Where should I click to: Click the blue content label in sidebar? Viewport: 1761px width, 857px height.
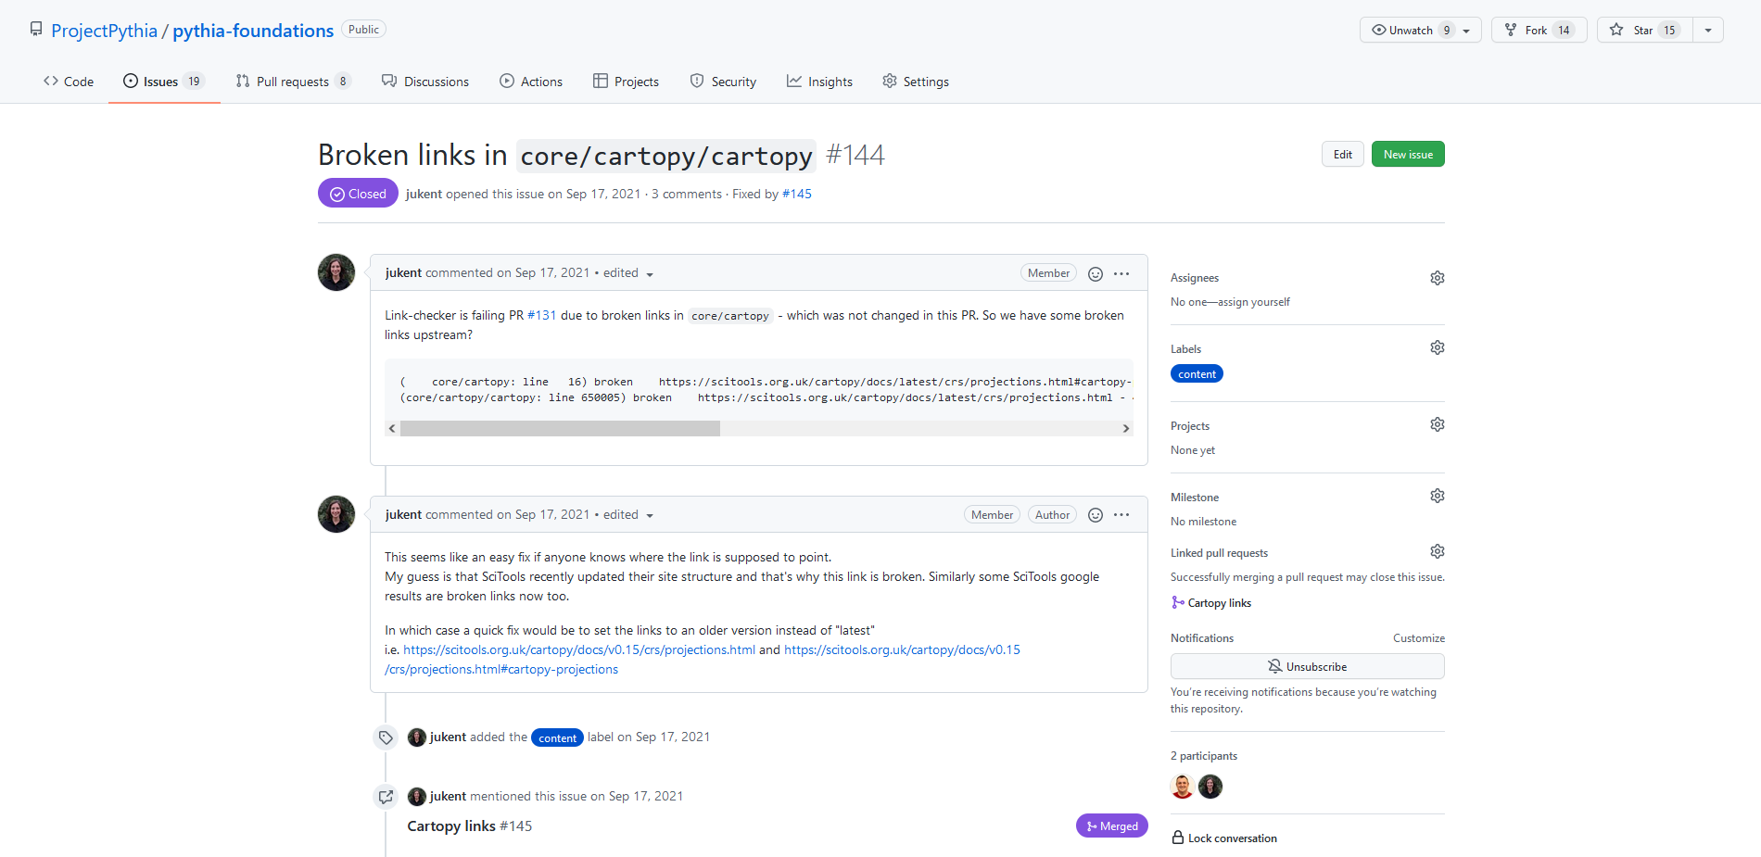pyautogui.click(x=1197, y=374)
